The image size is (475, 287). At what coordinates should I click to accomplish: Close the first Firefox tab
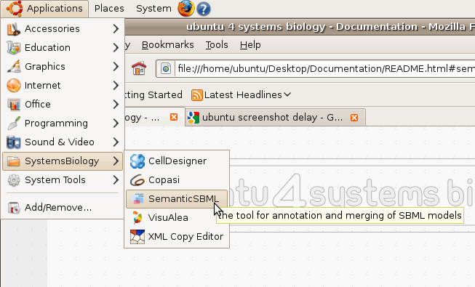click(174, 117)
